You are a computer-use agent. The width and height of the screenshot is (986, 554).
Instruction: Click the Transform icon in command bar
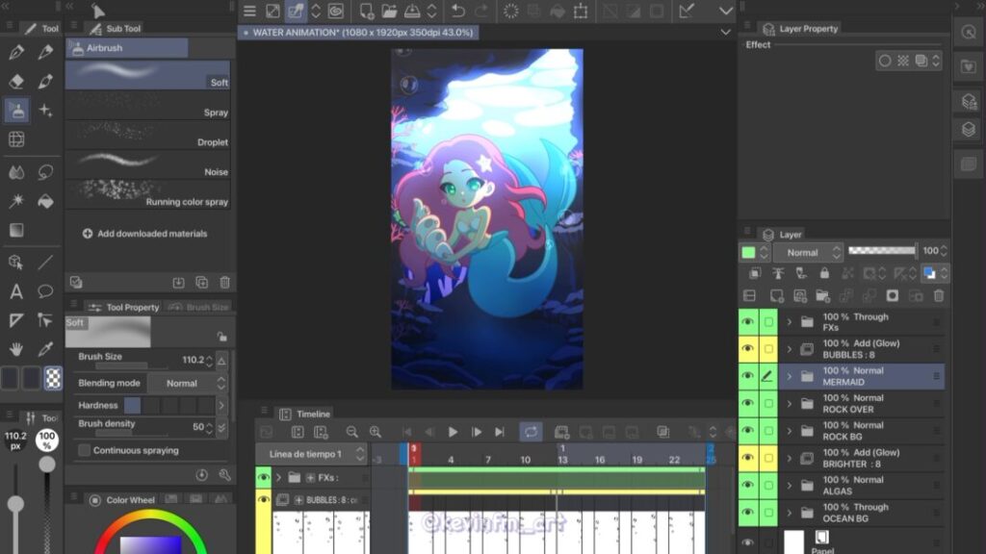581,11
